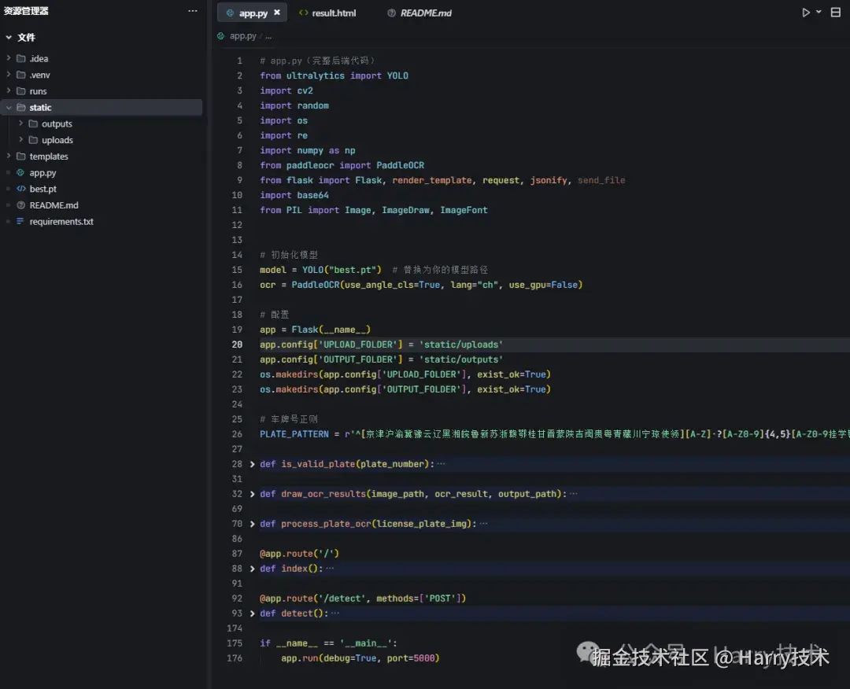850x689 pixels.
Task: Click 'from paddleocr import PaddleOCR' line
Action: (342, 165)
